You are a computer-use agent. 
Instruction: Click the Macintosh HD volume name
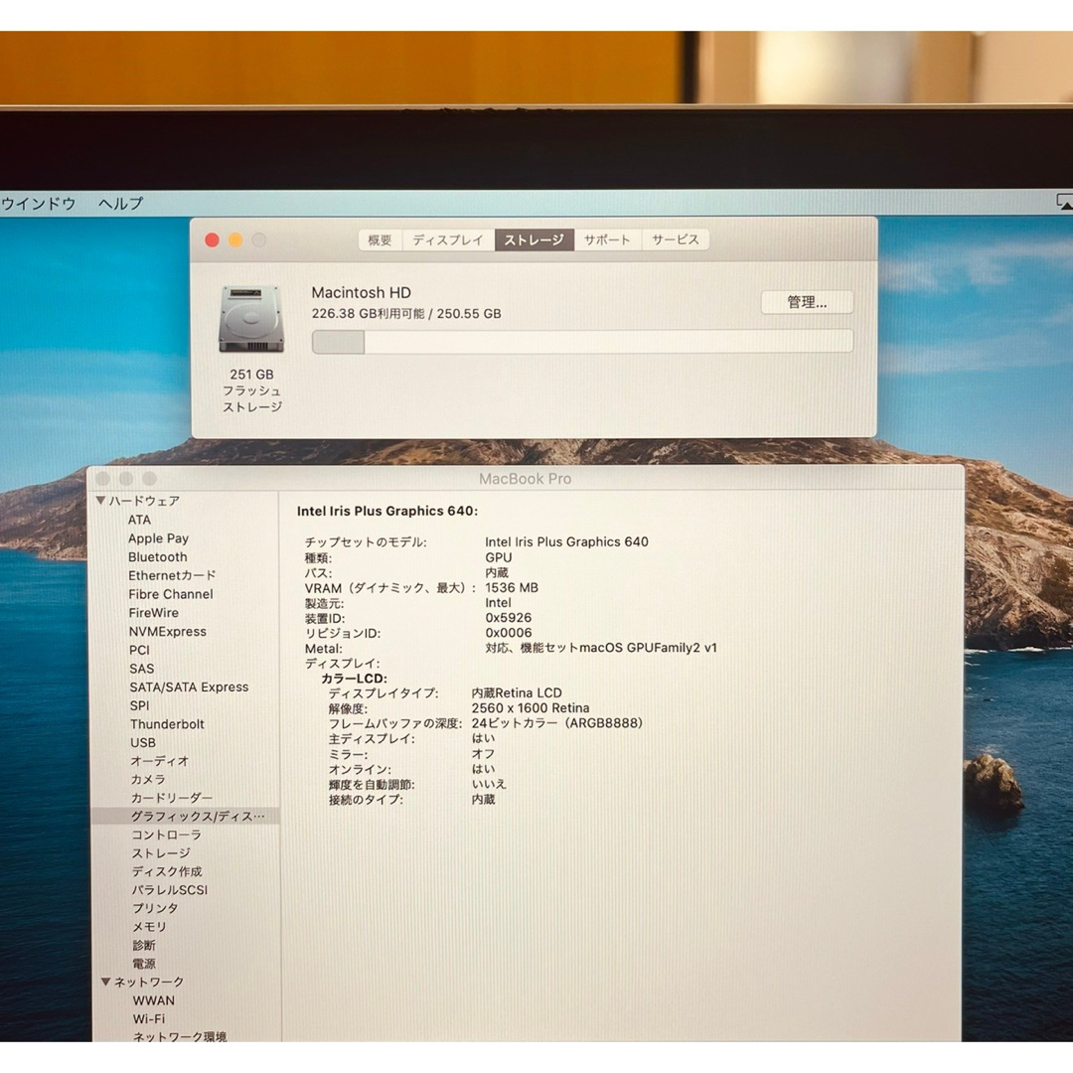(362, 293)
